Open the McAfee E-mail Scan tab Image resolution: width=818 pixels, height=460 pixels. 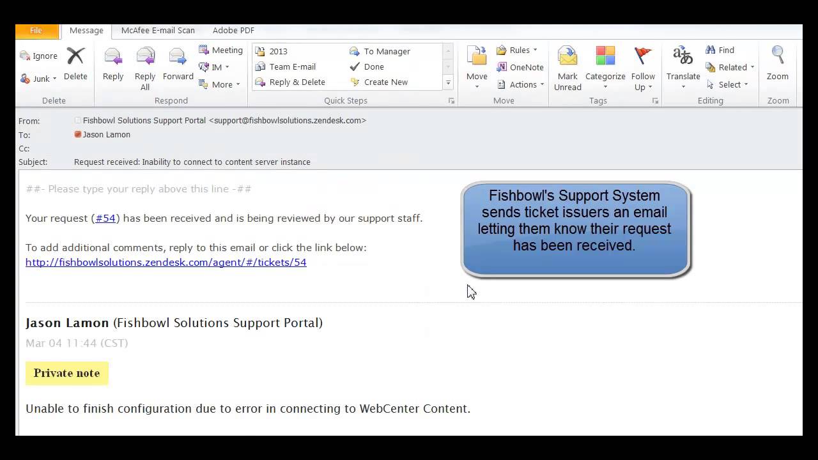pos(158,31)
